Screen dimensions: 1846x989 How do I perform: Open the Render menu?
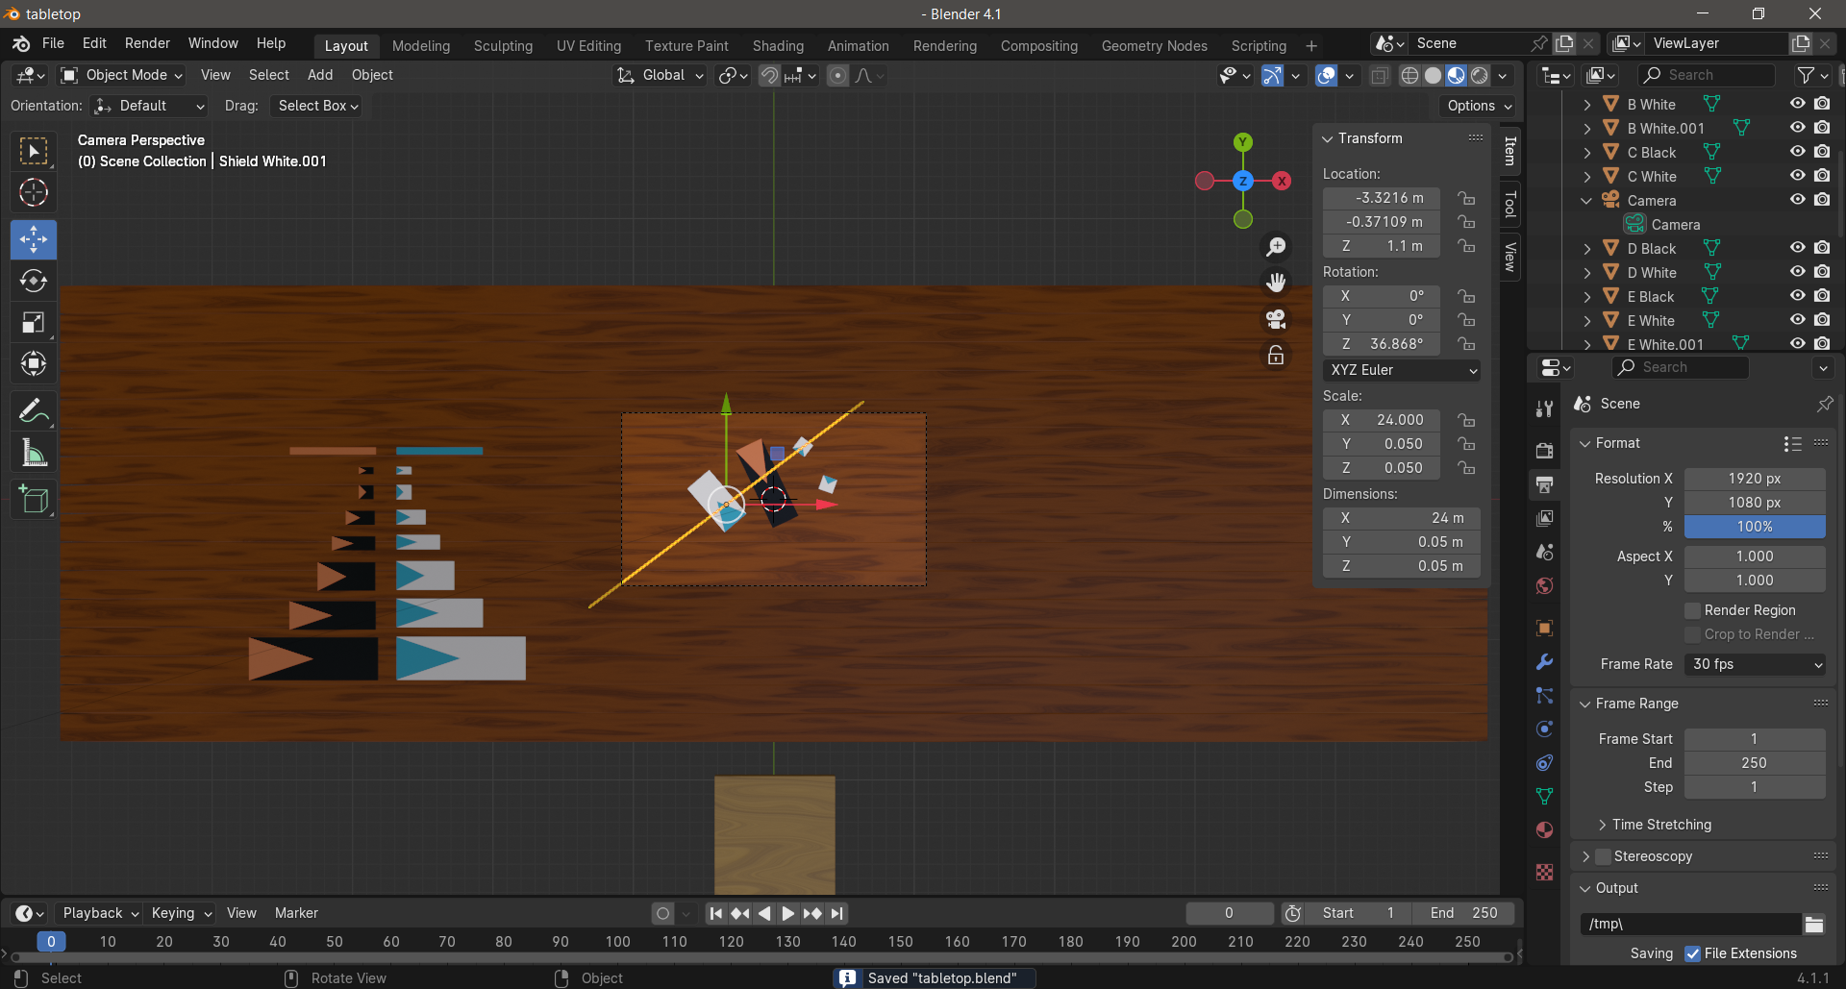pos(147,43)
